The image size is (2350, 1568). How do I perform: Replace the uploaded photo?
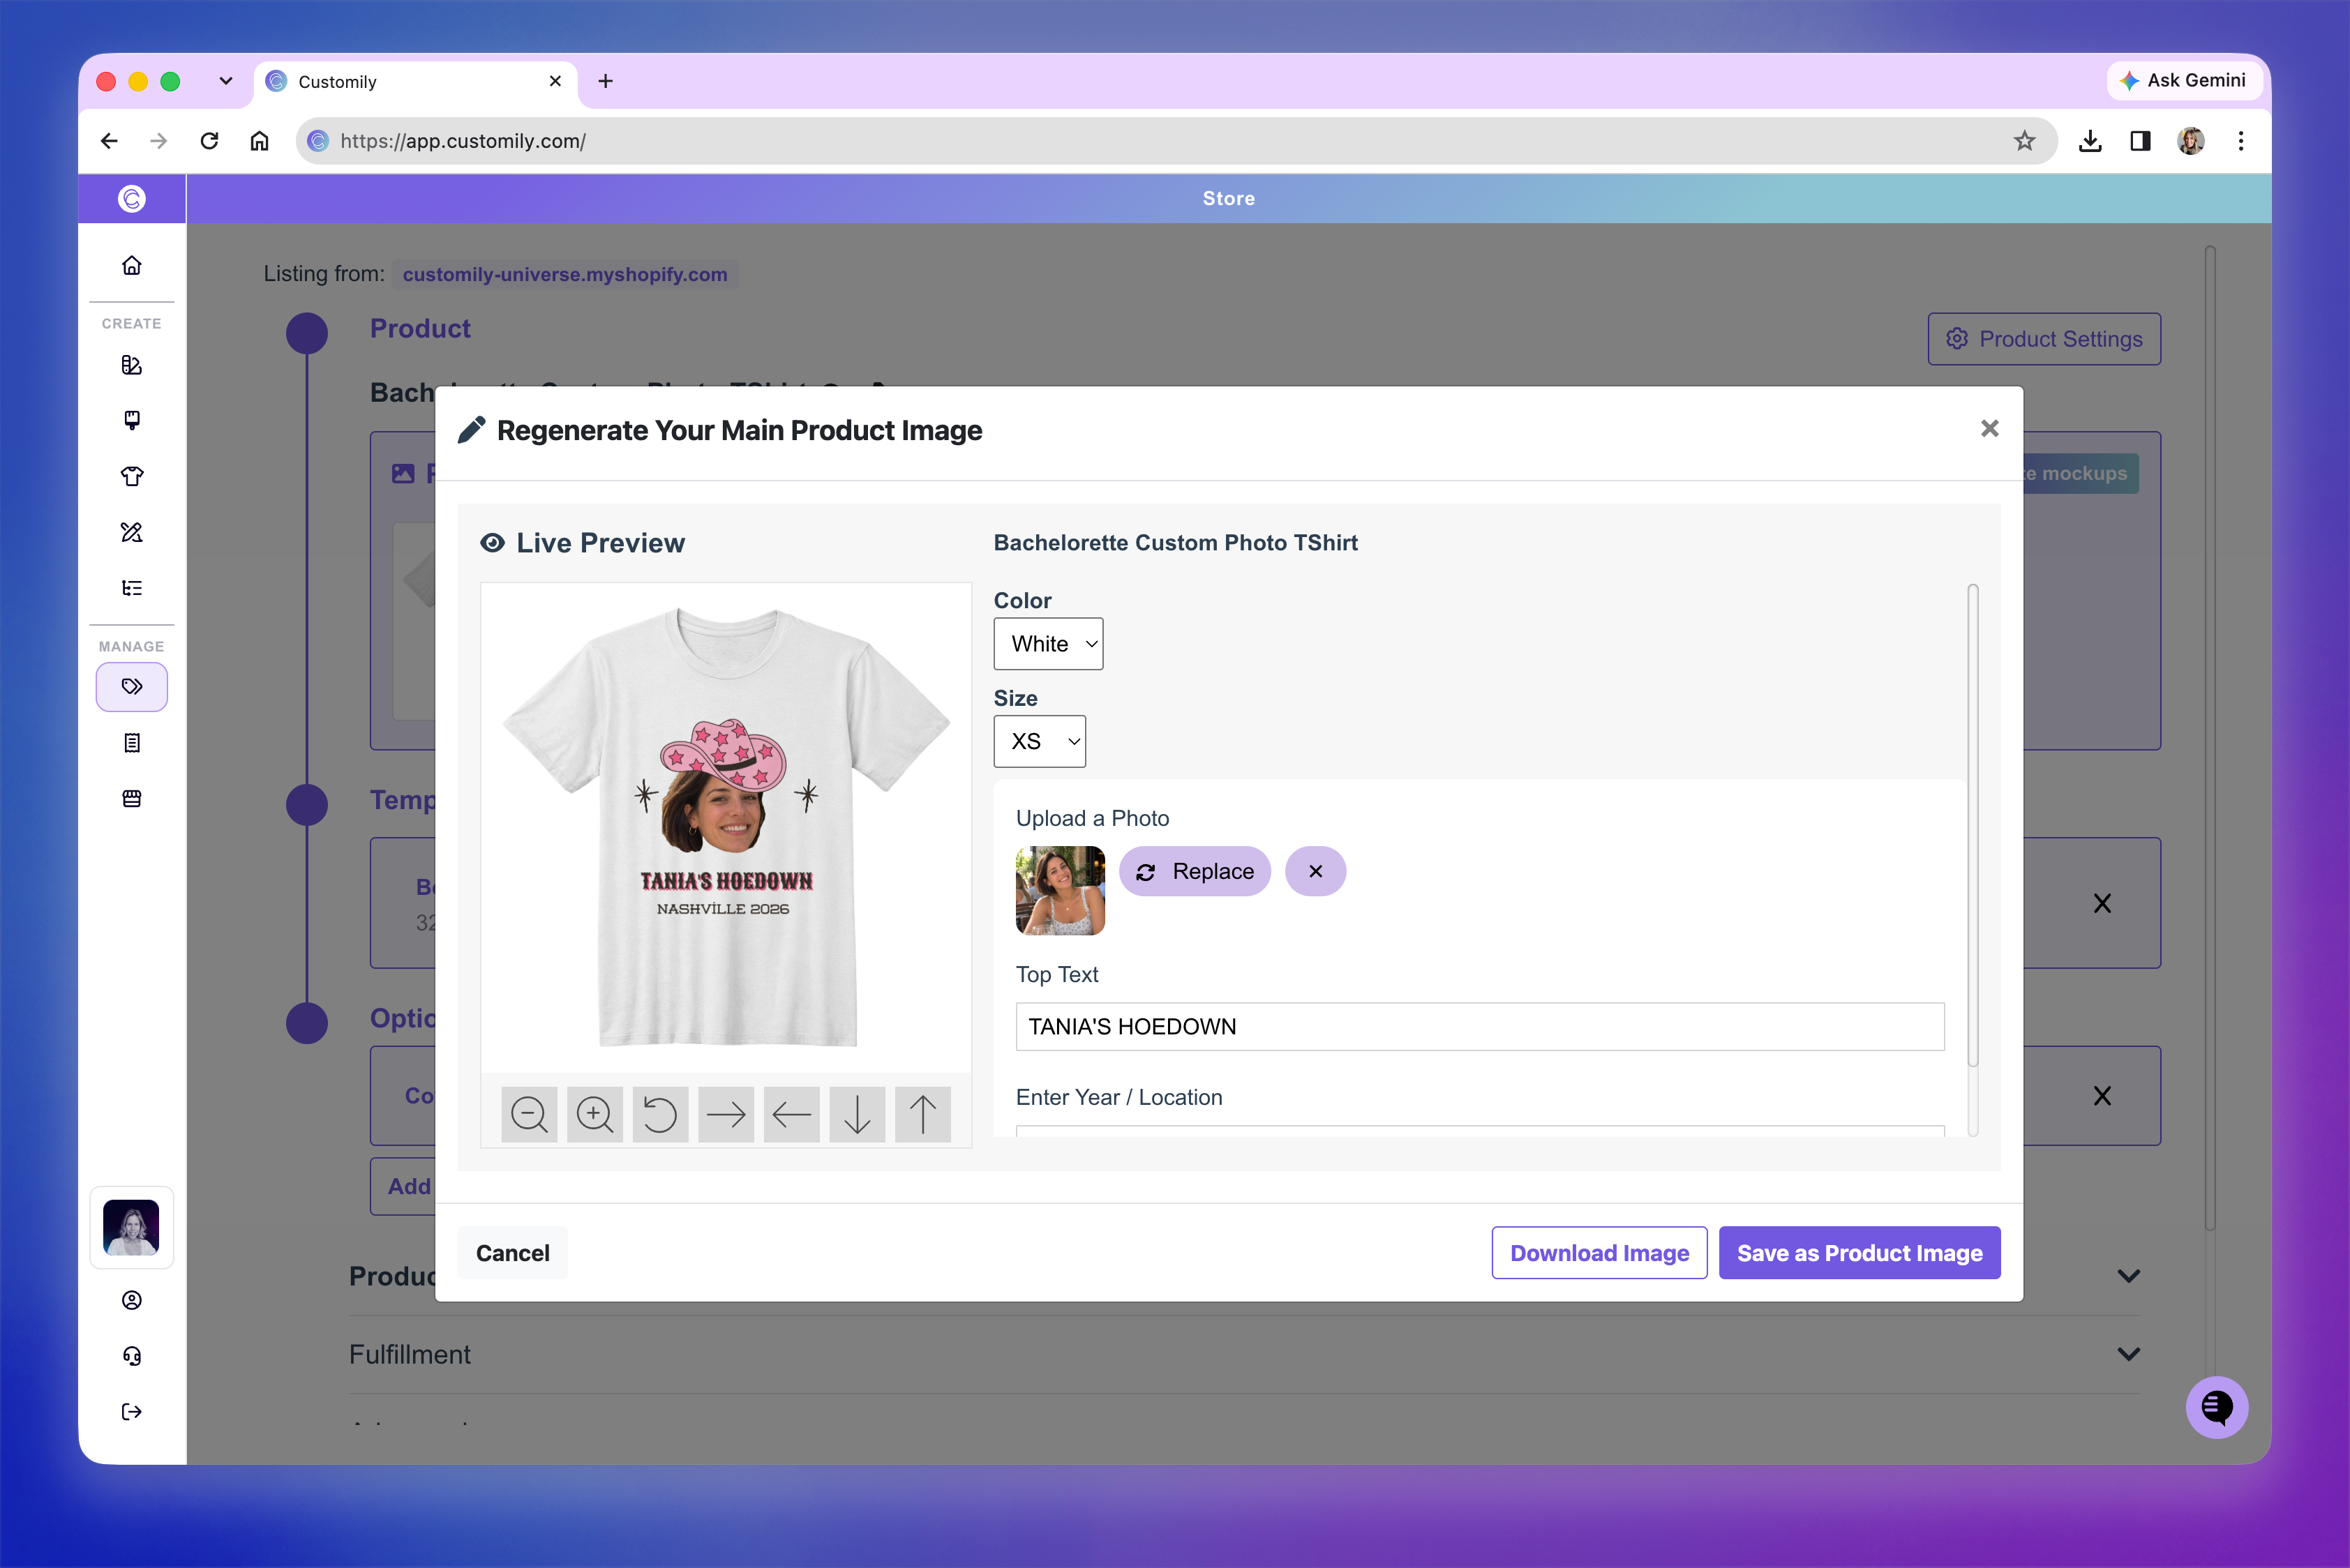(1195, 871)
